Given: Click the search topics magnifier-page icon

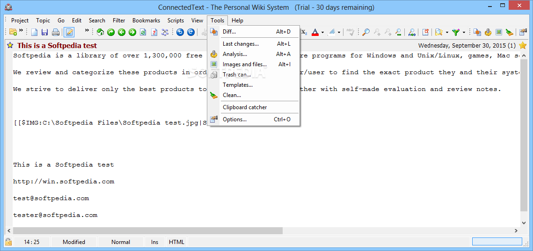Looking at the screenshot, I should tap(439, 32).
